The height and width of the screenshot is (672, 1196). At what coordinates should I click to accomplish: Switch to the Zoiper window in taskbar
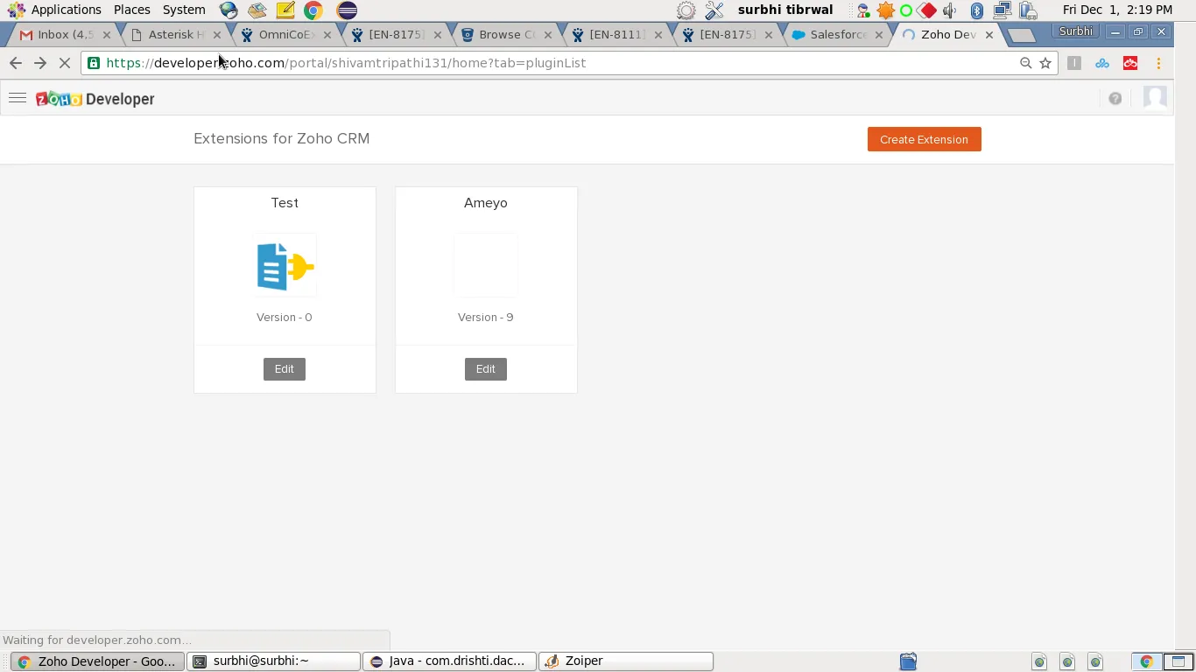click(626, 661)
